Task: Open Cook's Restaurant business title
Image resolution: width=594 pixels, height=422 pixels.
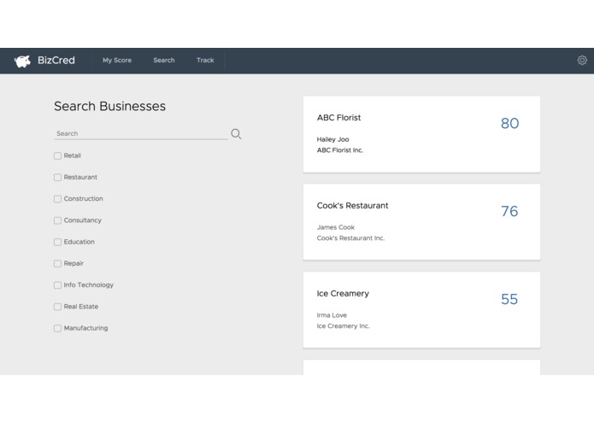Action: pyautogui.click(x=352, y=206)
